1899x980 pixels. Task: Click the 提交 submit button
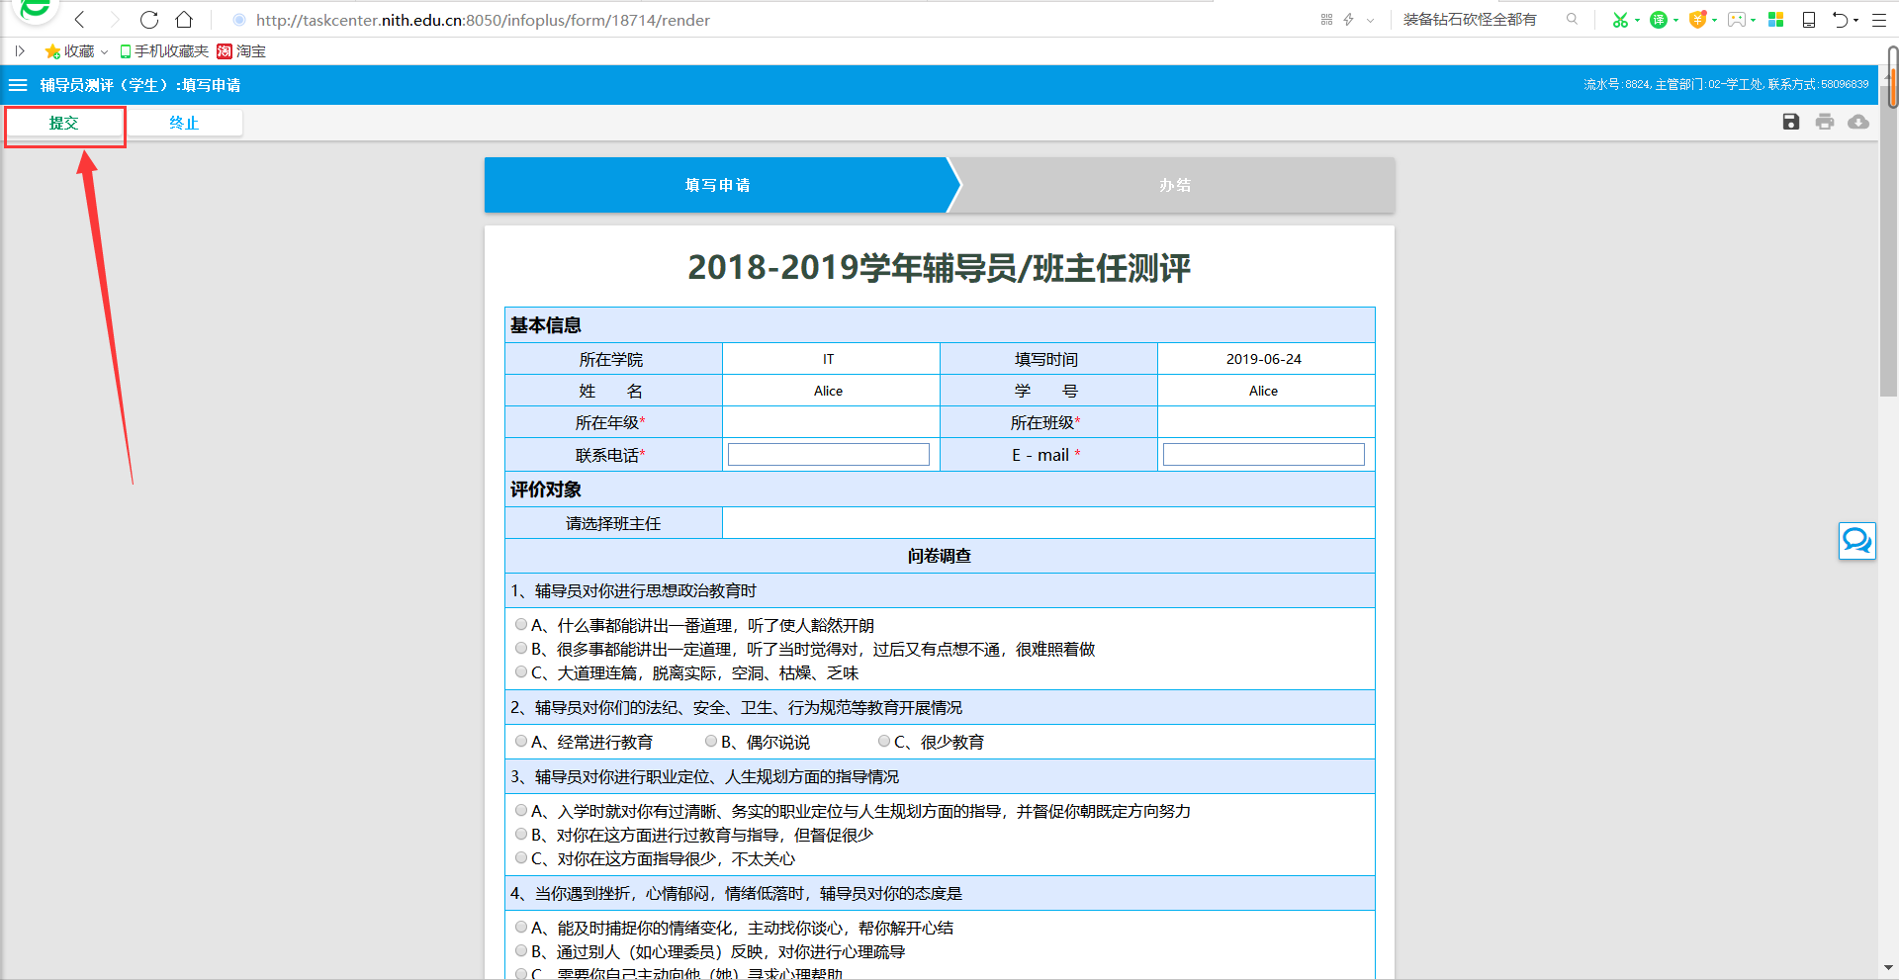pos(64,123)
